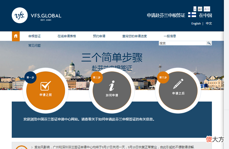Click the search magnifier icon
The image size is (229, 149).
coord(209,43)
